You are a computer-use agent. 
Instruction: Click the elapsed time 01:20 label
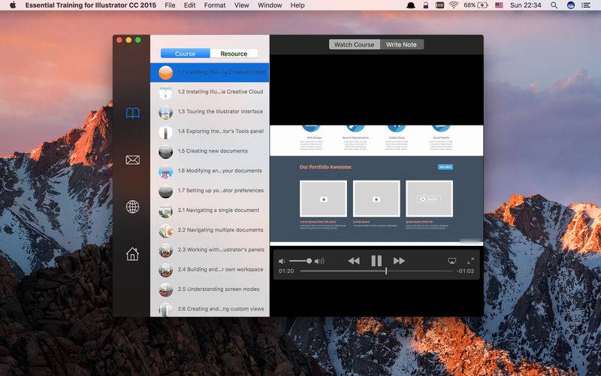pyautogui.click(x=286, y=271)
